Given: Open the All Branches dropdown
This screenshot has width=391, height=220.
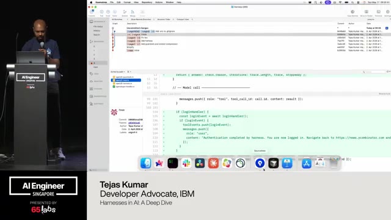Looking at the screenshot, I should [119, 20].
